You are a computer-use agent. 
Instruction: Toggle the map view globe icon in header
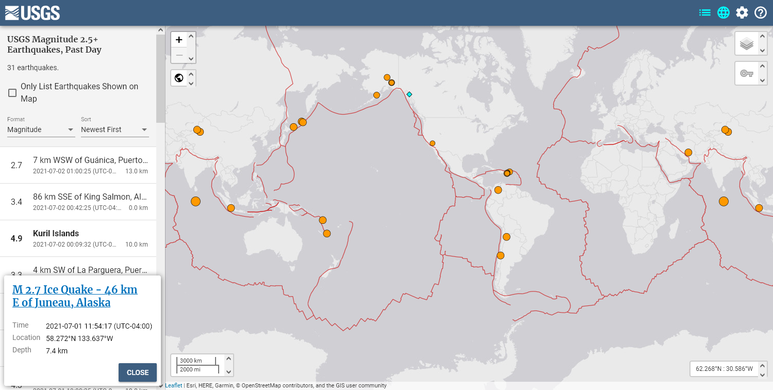coord(723,12)
